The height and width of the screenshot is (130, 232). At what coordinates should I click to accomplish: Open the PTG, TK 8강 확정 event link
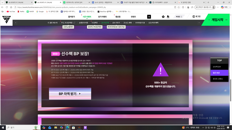pyautogui.click(x=68, y=23)
